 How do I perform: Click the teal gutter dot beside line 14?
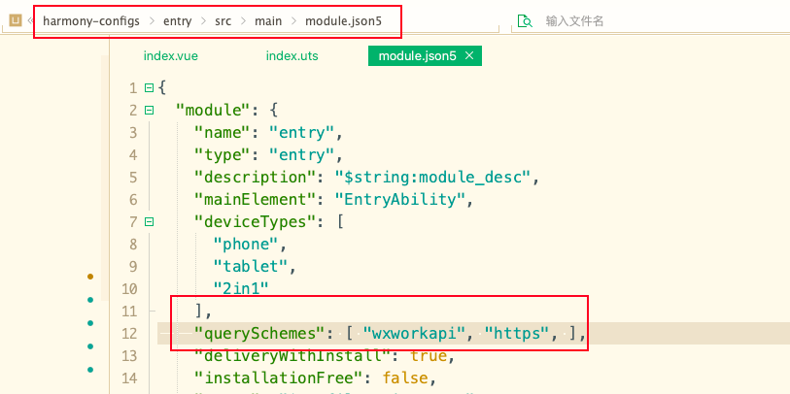point(90,370)
